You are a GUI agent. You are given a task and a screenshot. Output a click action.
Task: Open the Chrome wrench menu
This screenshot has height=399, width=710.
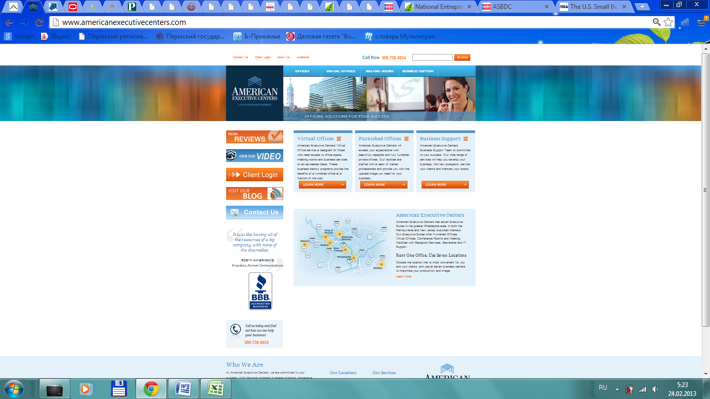pyautogui.click(x=701, y=22)
